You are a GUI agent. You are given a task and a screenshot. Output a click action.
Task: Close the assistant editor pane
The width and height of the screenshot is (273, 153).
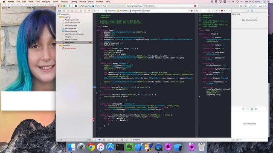pos(229,11)
